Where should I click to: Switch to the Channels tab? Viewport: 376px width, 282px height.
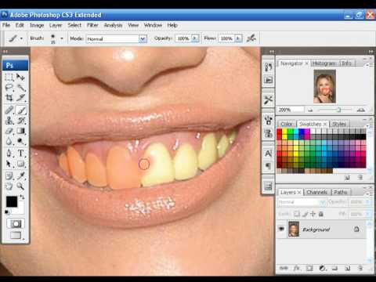click(316, 193)
